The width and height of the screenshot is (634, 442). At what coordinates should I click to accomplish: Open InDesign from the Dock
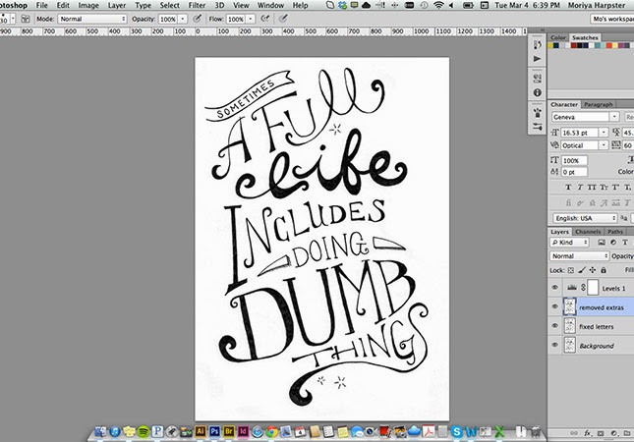(243, 431)
